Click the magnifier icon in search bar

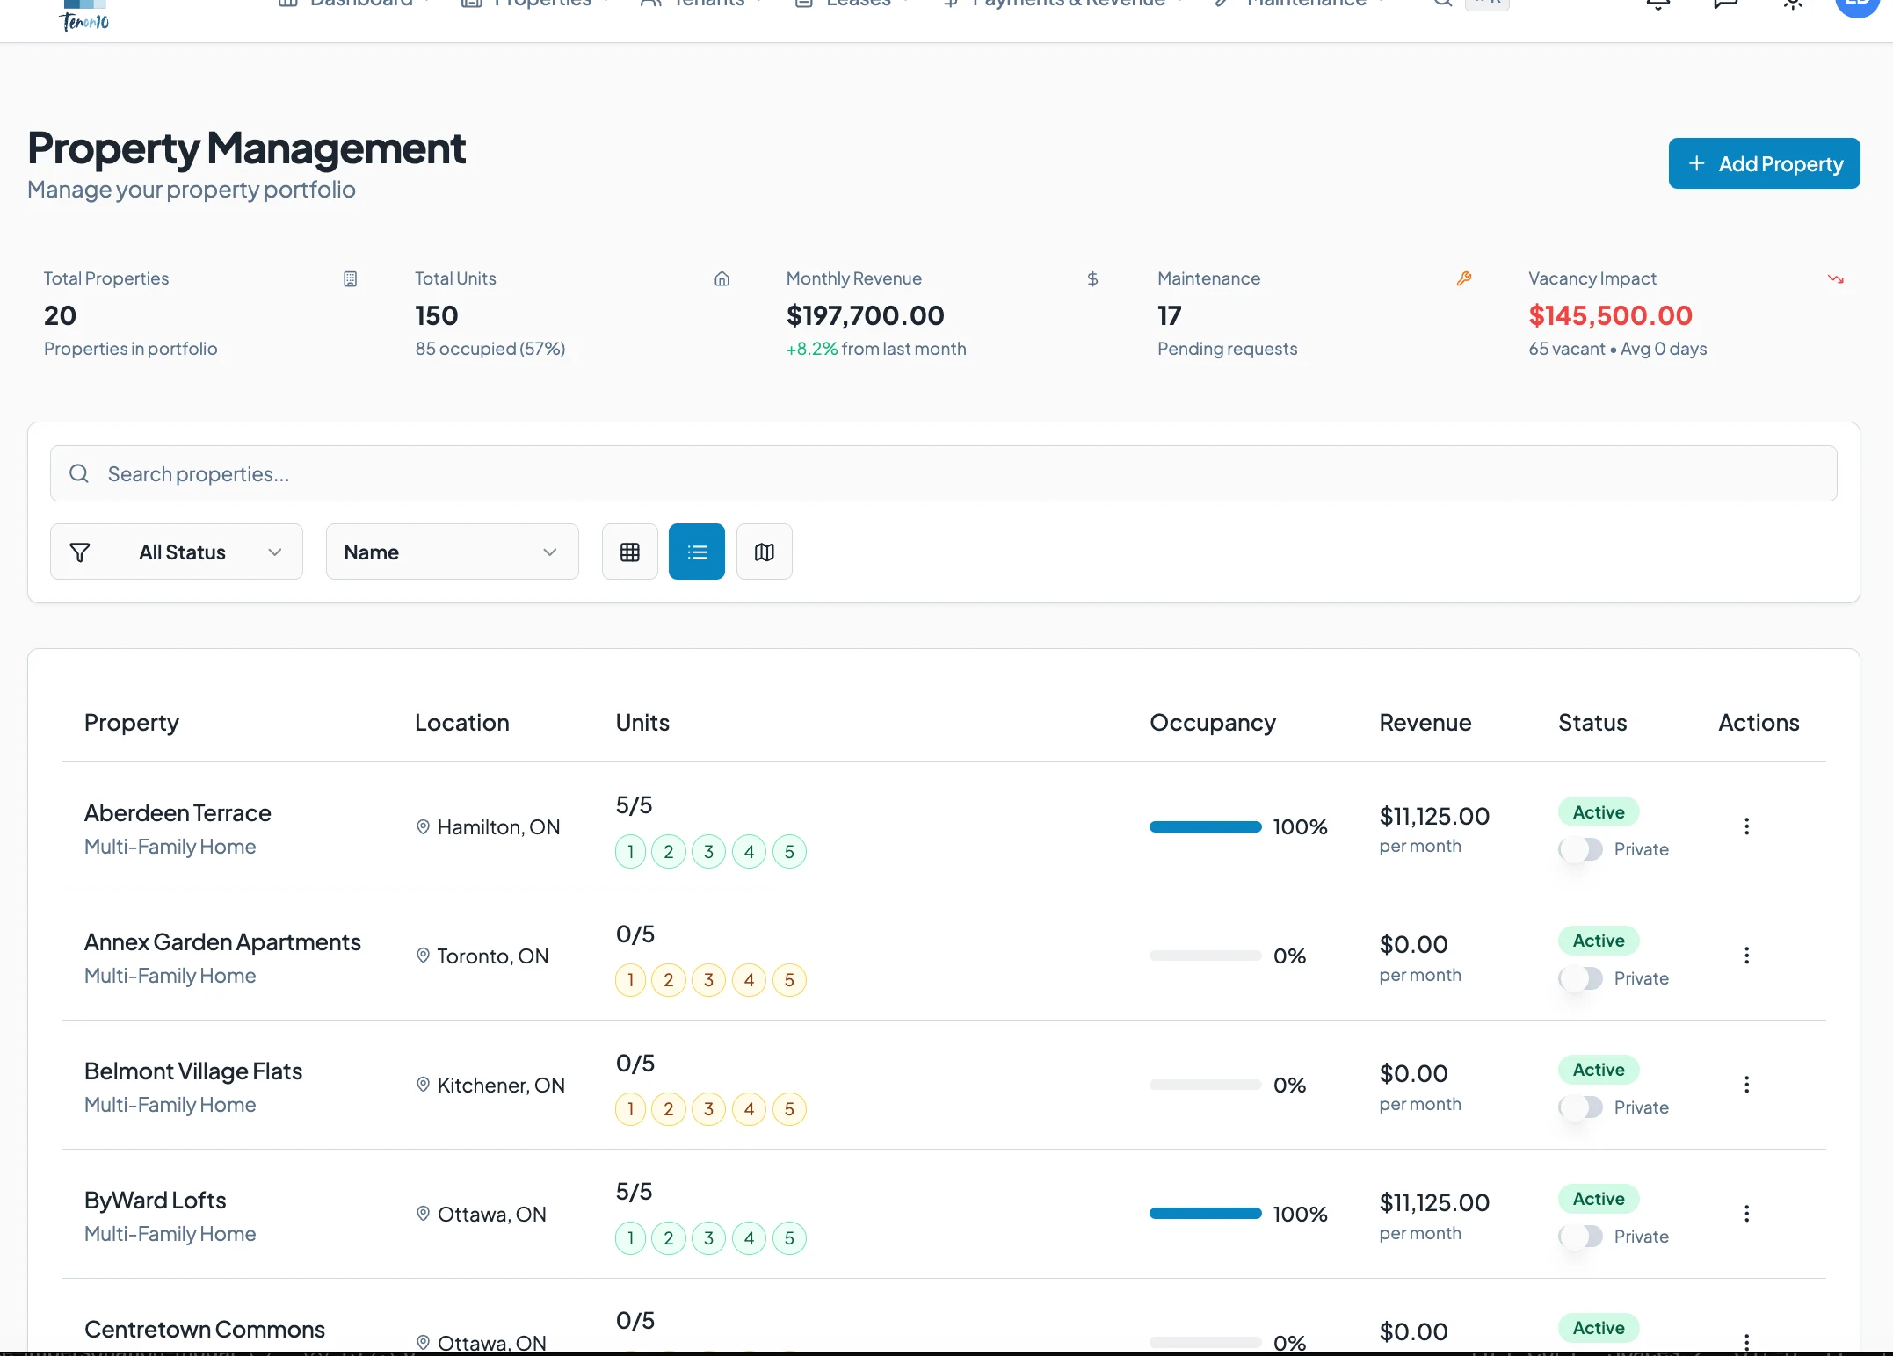[79, 474]
